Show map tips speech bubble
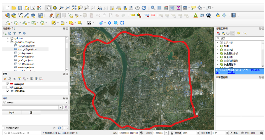 (x=193, y=8)
